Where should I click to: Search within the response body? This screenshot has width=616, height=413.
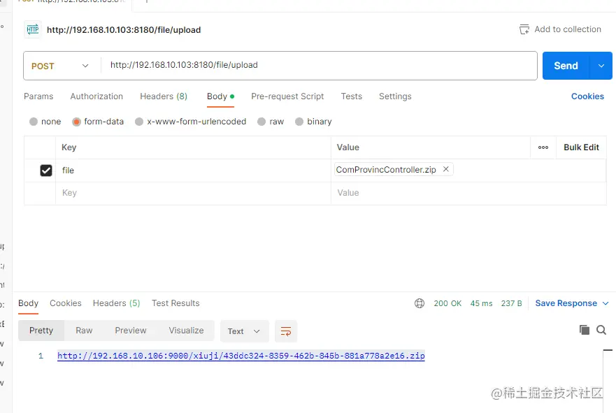click(601, 330)
